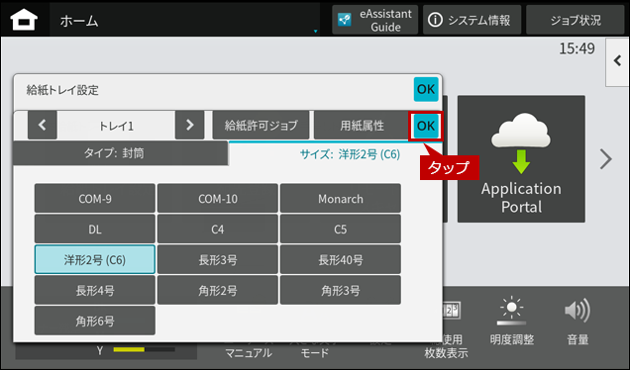
Task: Open システム情報 info button
Action: (472, 20)
